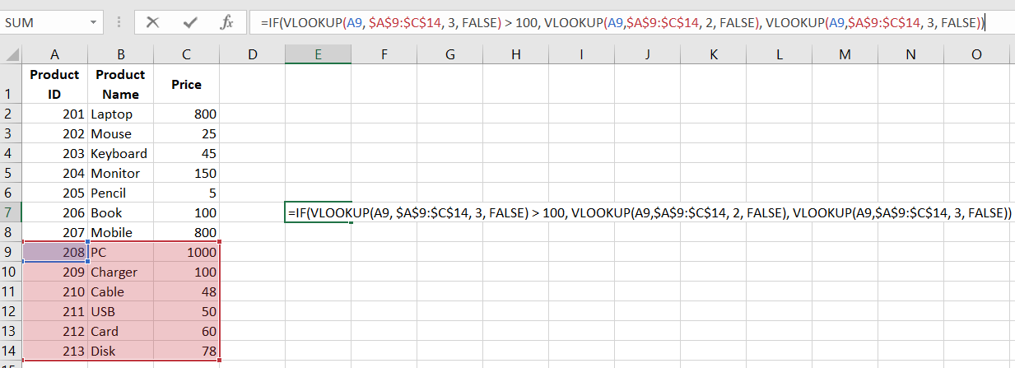Image resolution: width=1015 pixels, height=368 pixels.
Task: Click price cell "1000"
Action: (186, 252)
